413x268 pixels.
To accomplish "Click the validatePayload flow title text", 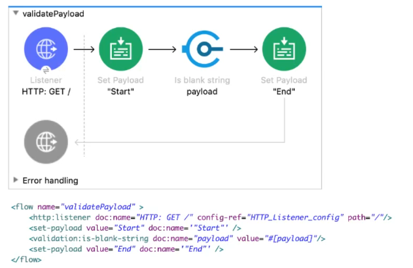I will [53, 14].
